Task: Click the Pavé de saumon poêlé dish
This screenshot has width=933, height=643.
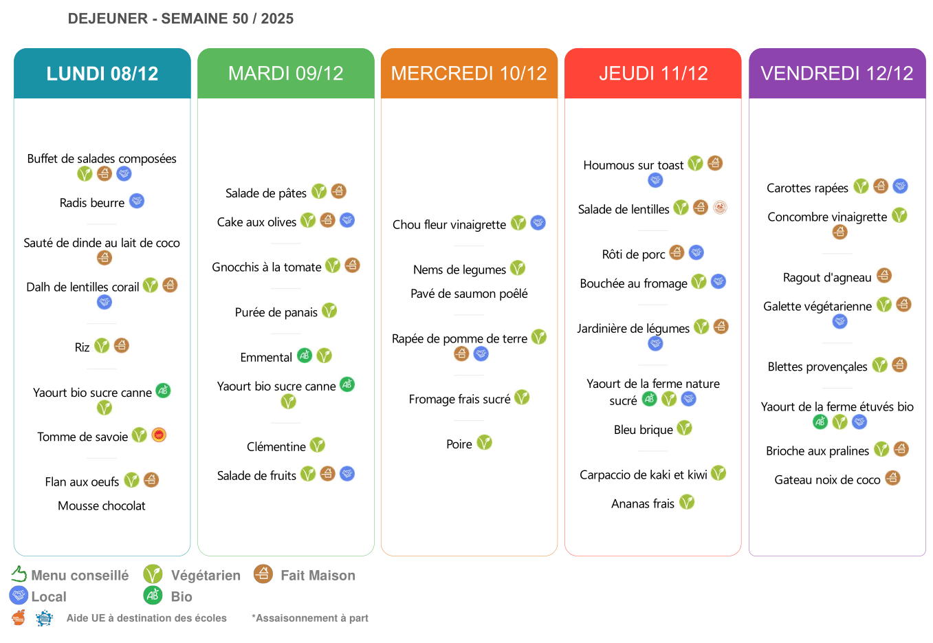Action: tap(469, 294)
